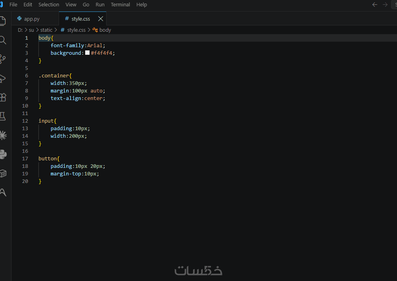Click the #f4f4f4 hex value text

[101, 53]
